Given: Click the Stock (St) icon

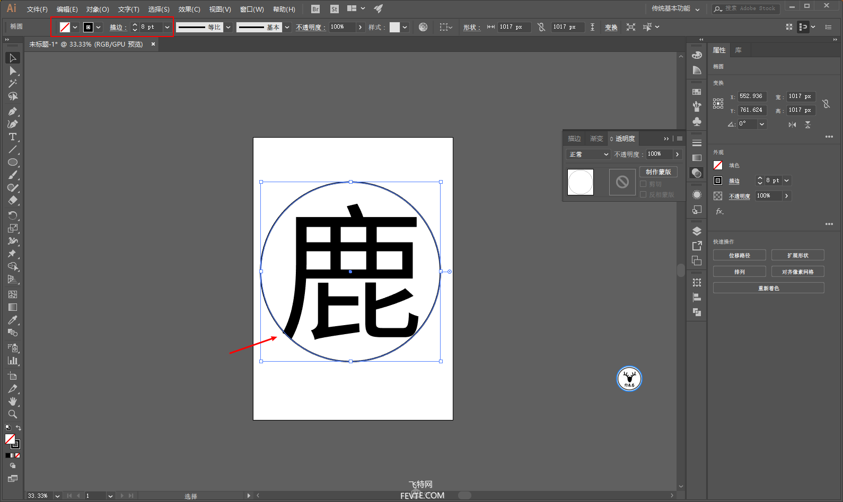Looking at the screenshot, I should [334, 9].
